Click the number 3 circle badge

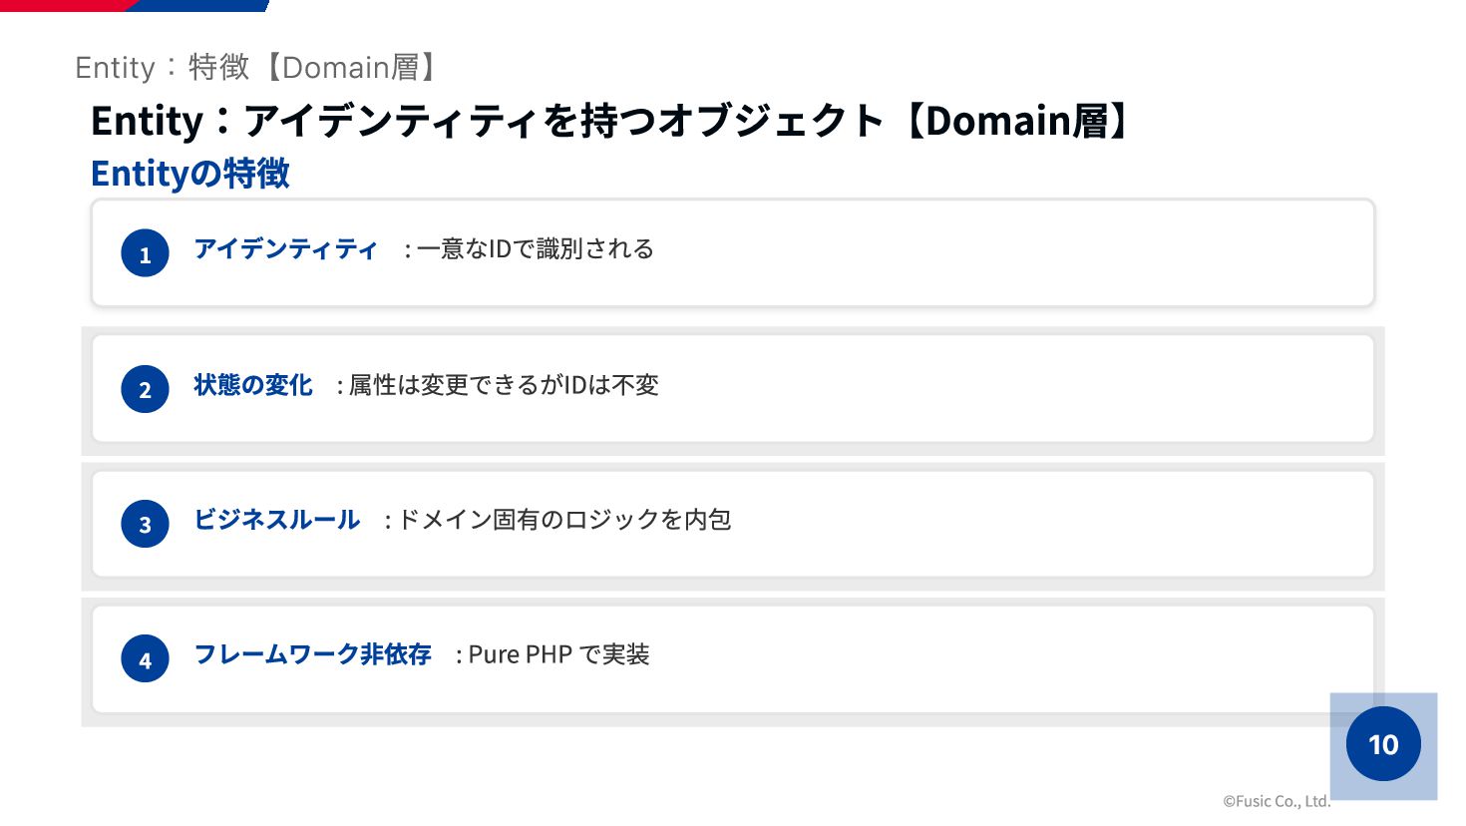[x=145, y=524]
